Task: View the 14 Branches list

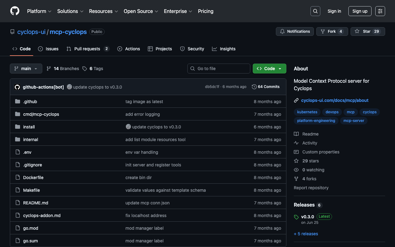Action: (63, 69)
